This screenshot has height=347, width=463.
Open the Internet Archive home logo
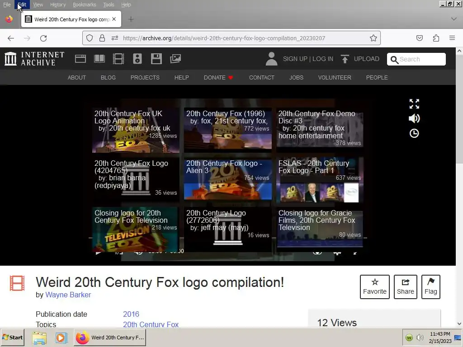tap(34, 58)
